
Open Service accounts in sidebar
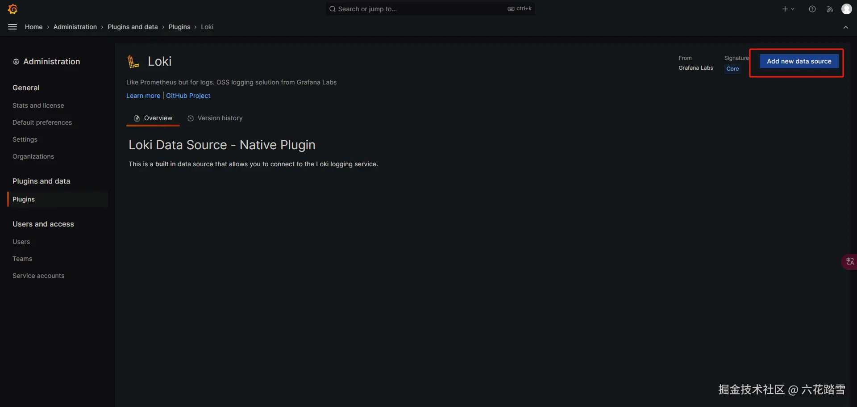38,276
